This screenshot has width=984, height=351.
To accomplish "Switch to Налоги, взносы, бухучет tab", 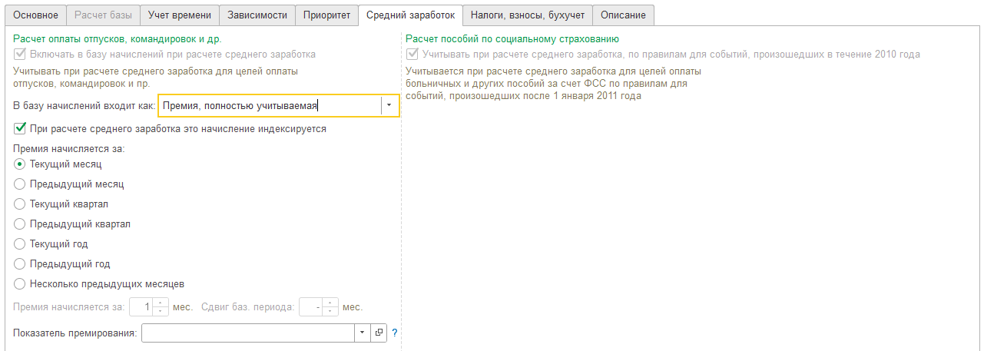I will click(528, 15).
